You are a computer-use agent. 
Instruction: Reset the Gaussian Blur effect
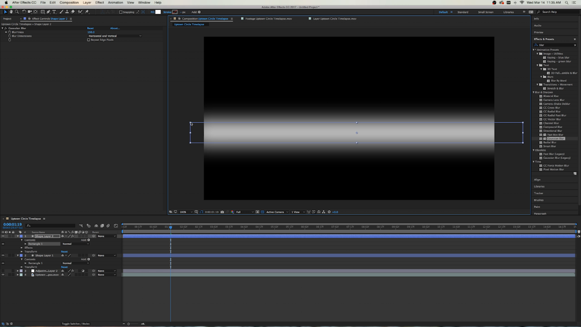(x=90, y=28)
